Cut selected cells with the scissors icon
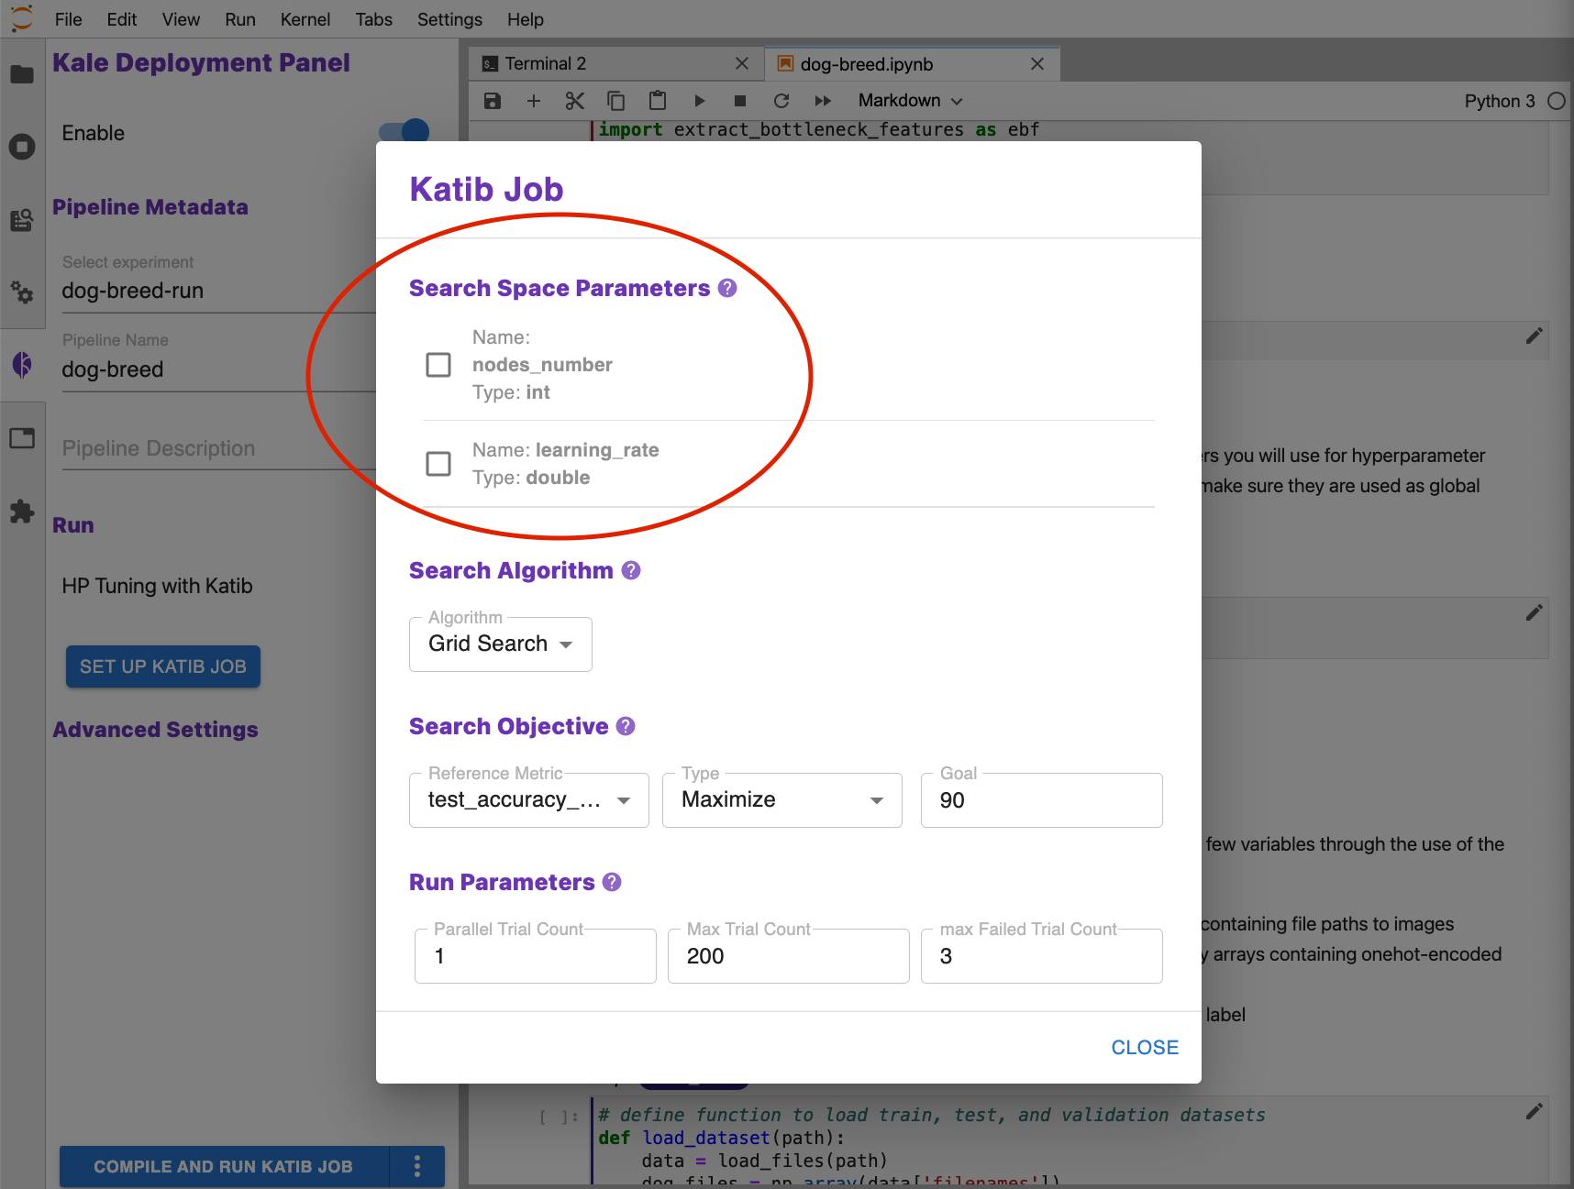This screenshot has height=1189, width=1574. point(575,101)
